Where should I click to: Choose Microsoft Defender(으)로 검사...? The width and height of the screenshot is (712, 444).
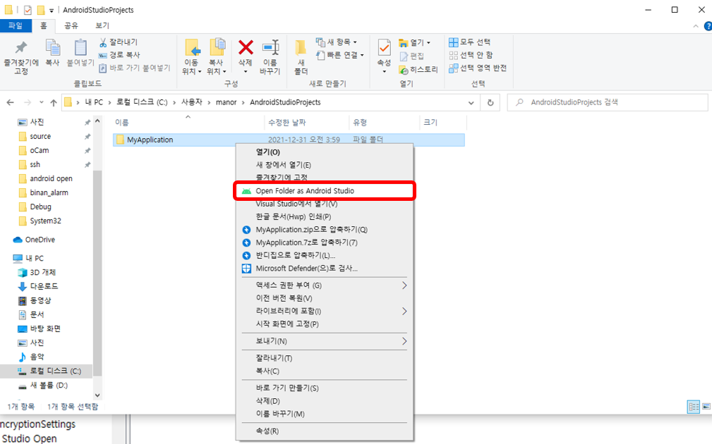[324, 269]
